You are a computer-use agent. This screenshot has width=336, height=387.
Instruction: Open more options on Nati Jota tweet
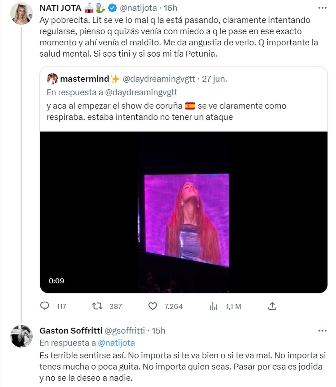[x=323, y=8]
